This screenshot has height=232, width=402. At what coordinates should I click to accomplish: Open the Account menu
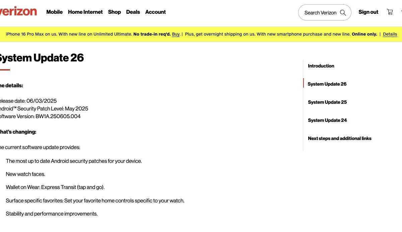point(155,12)
